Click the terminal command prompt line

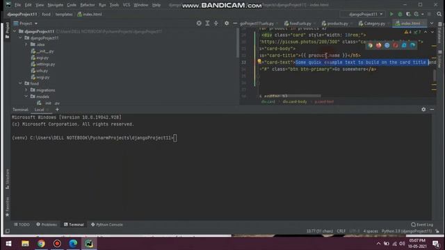click(x=95, y=138)
